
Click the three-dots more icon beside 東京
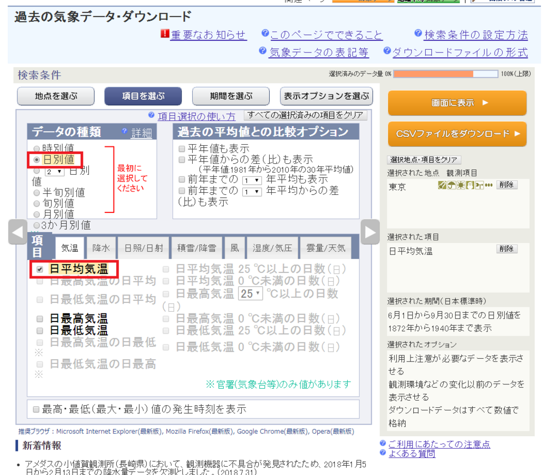(489, 185)
